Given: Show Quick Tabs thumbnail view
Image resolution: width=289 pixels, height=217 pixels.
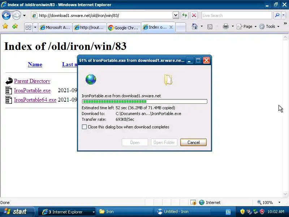Looking at the screenshot, I should [29, 27].
